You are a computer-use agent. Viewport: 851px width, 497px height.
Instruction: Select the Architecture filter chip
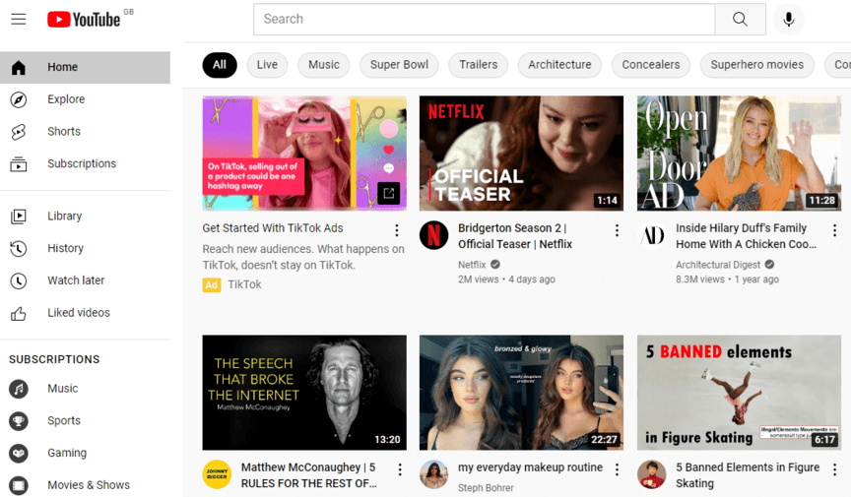pos(559,65)
